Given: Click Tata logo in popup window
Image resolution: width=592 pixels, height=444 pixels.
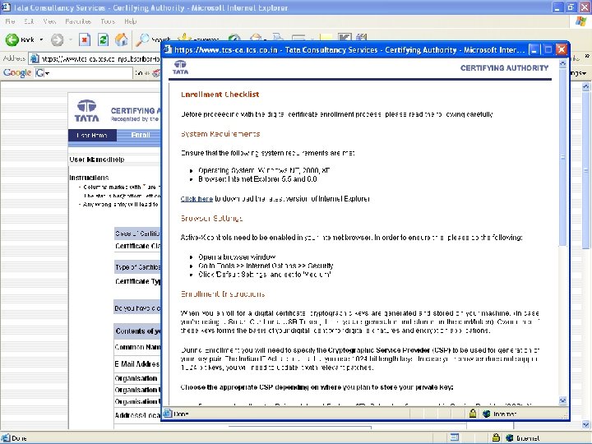Looking at the screenshot, I should coord(180,67).
